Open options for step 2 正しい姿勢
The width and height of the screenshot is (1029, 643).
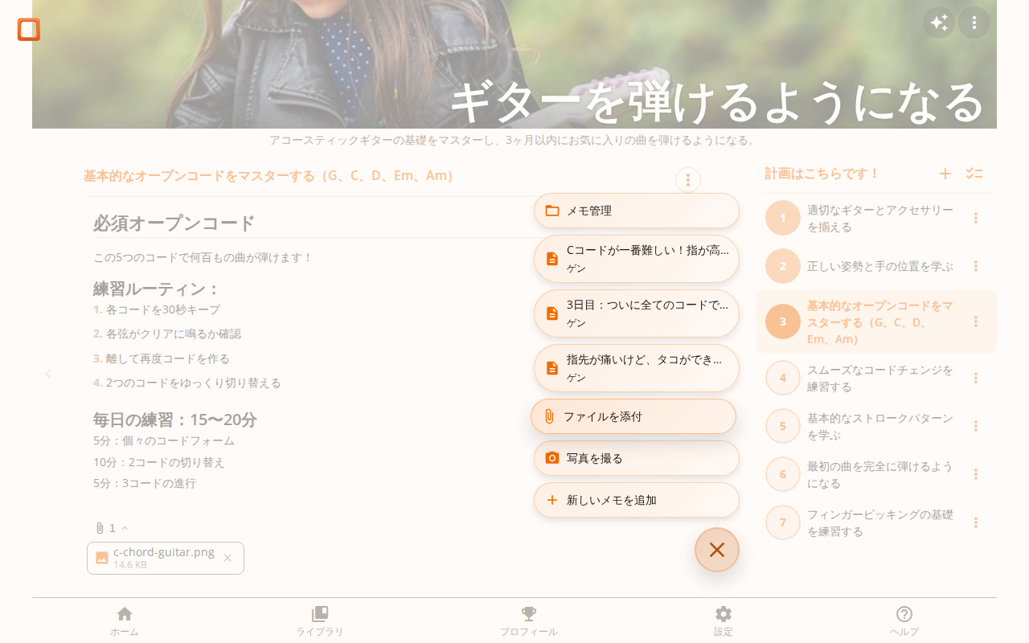(976, 266)
